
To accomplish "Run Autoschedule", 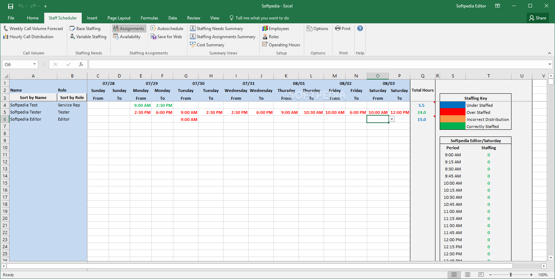I will pos(167,29).
